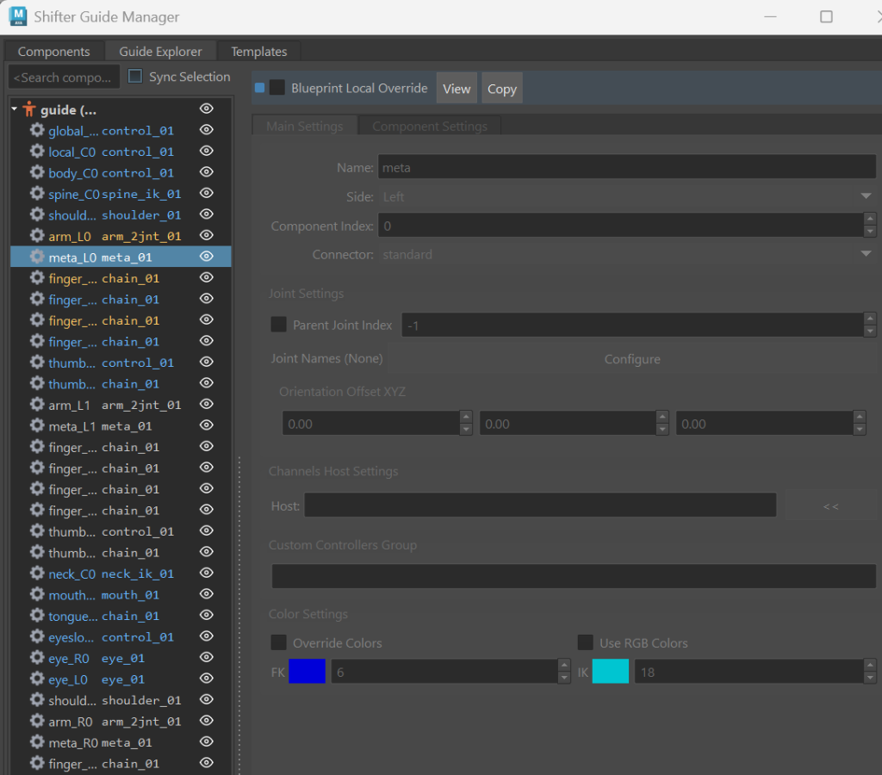Expand the Connector dropdown showing standard
Image resolution: width=882 pixels, height=775 pixels.
[x=626, y=255]
